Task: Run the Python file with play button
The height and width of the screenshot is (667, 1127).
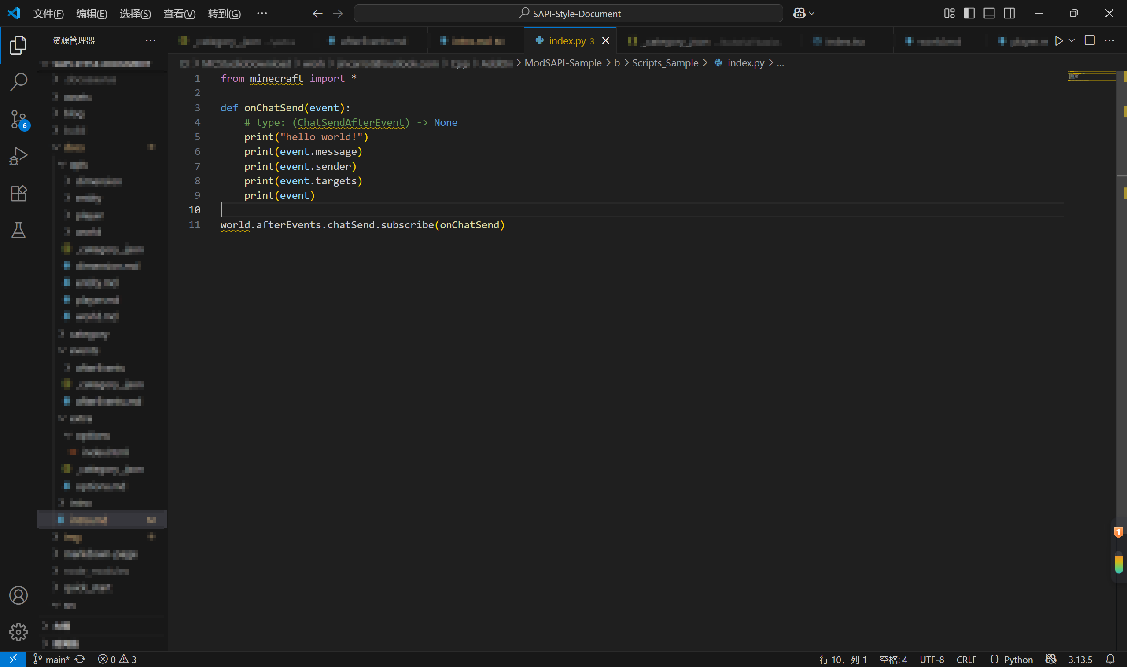Action: click(x=1059, y=41)
